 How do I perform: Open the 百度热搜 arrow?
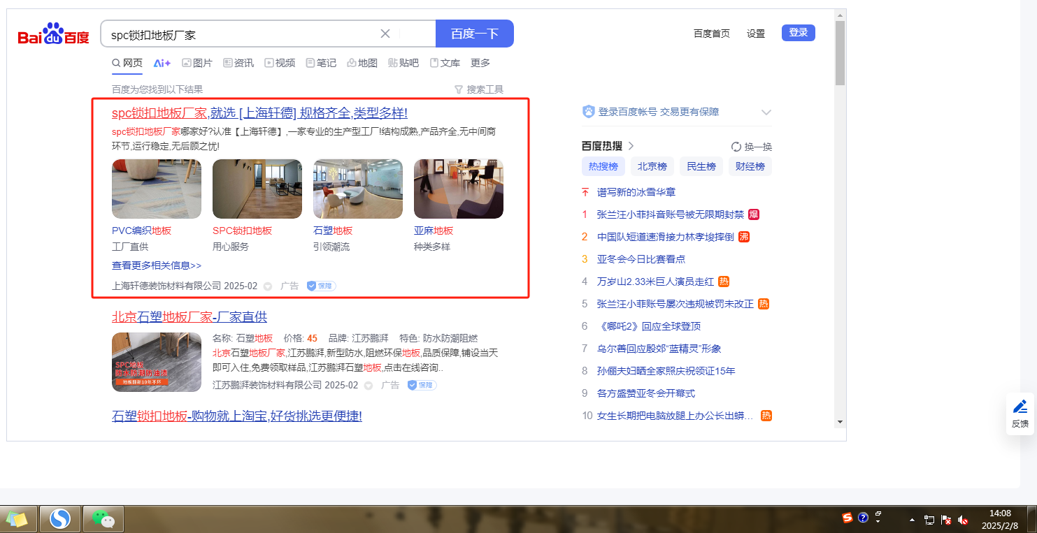631,146
